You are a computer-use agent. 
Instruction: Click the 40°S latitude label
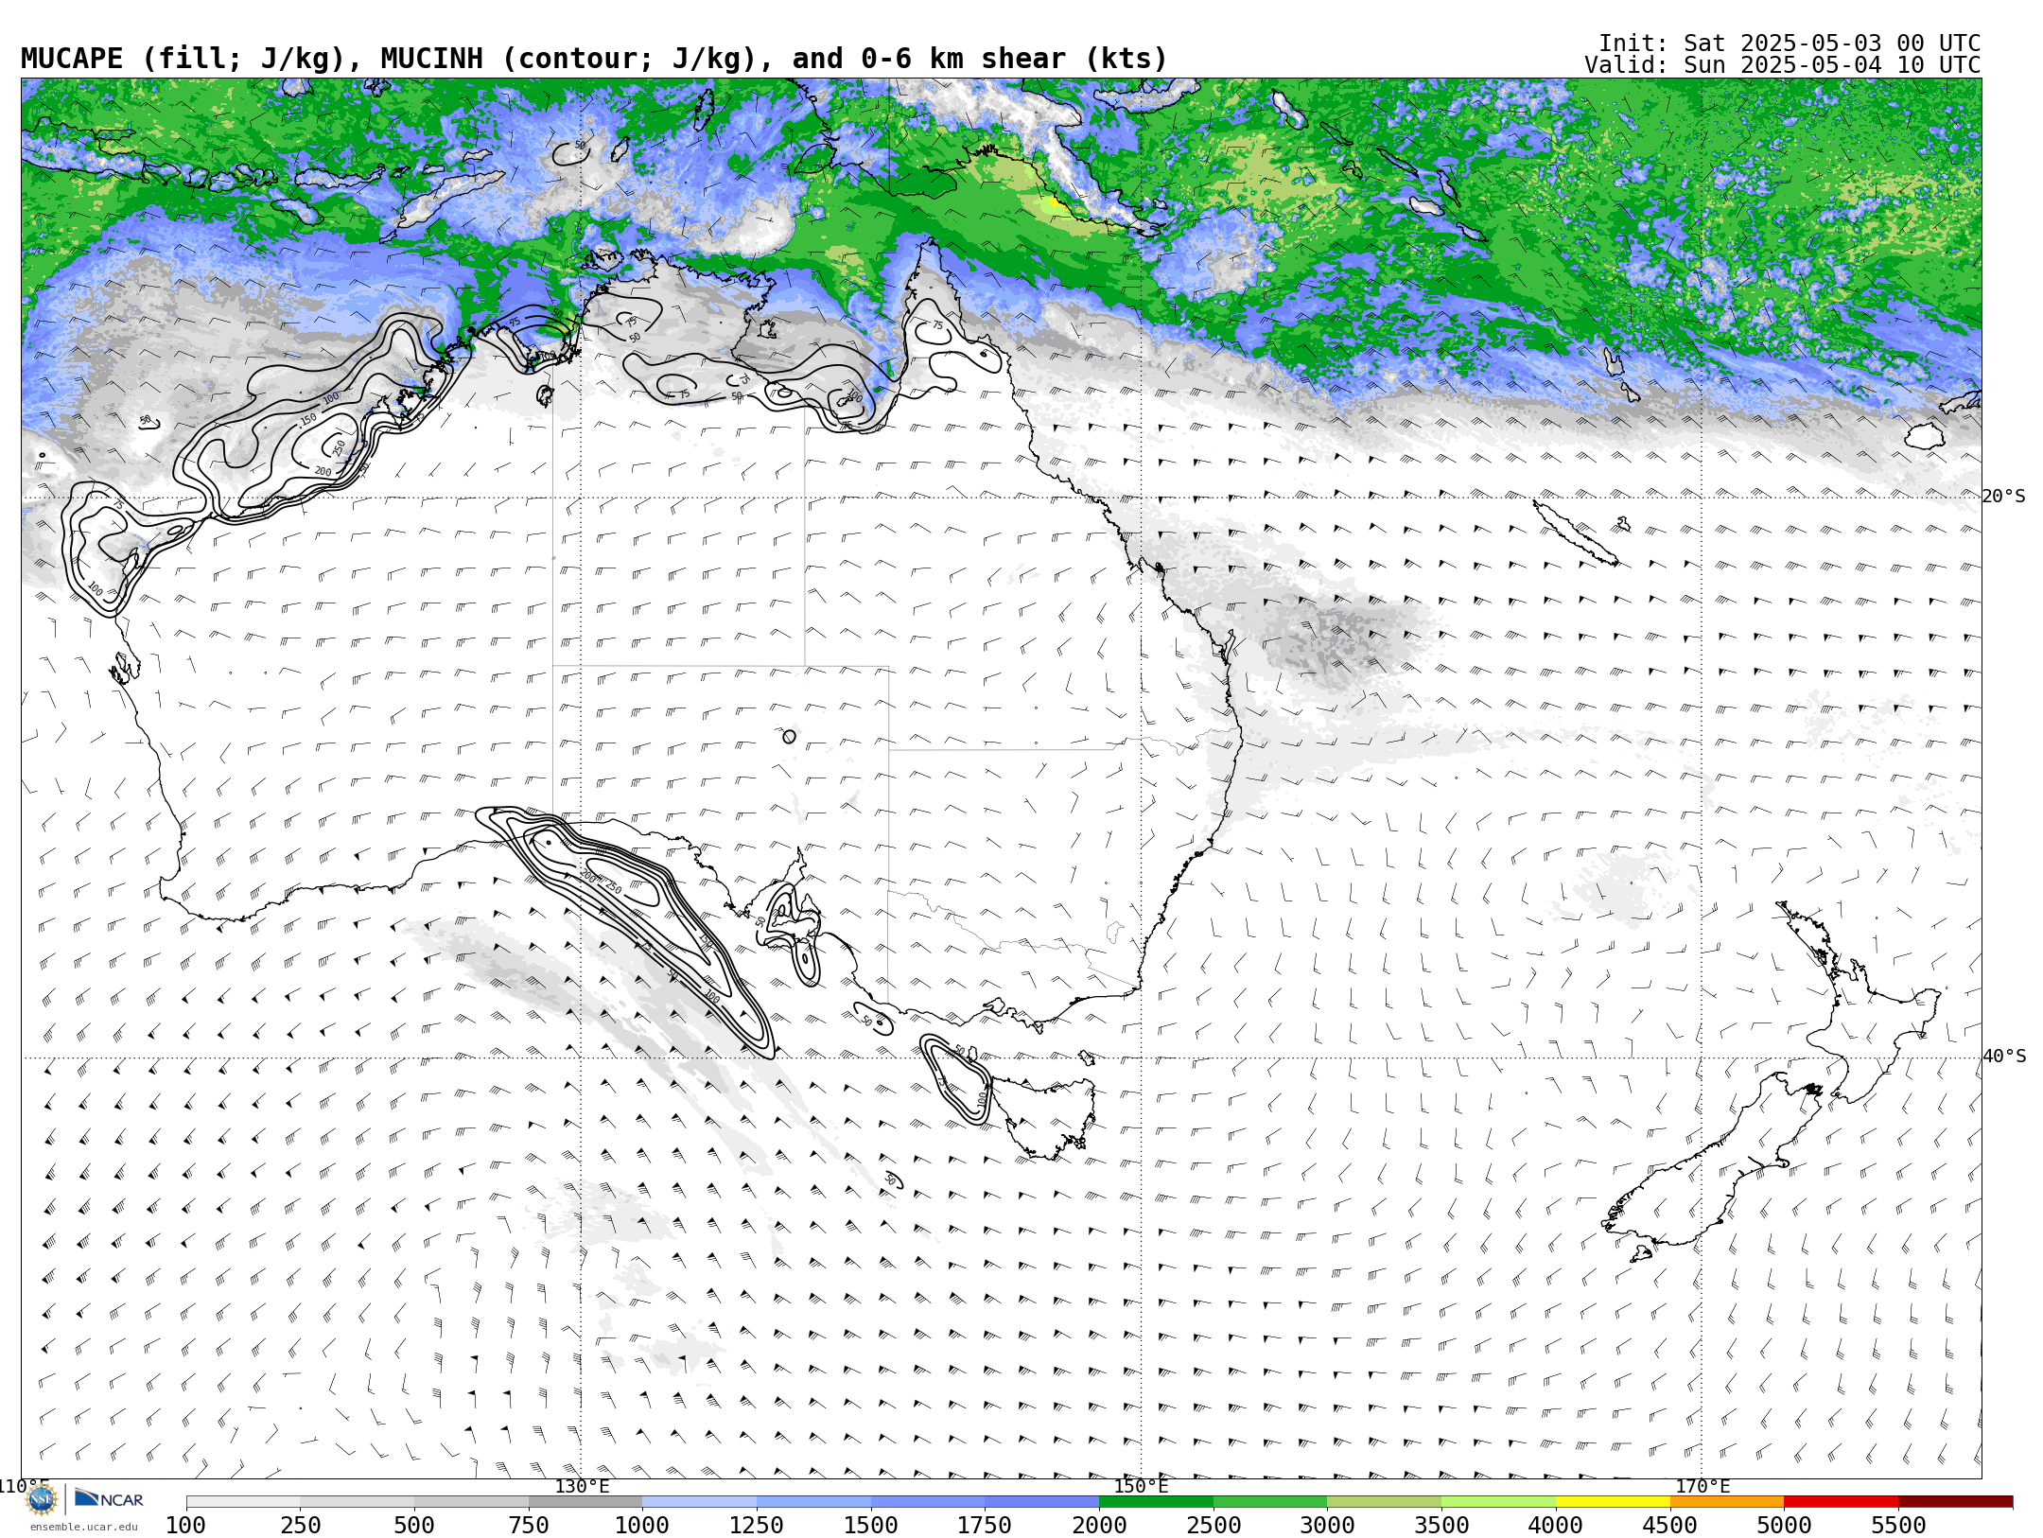(x=2004, y=1057)
